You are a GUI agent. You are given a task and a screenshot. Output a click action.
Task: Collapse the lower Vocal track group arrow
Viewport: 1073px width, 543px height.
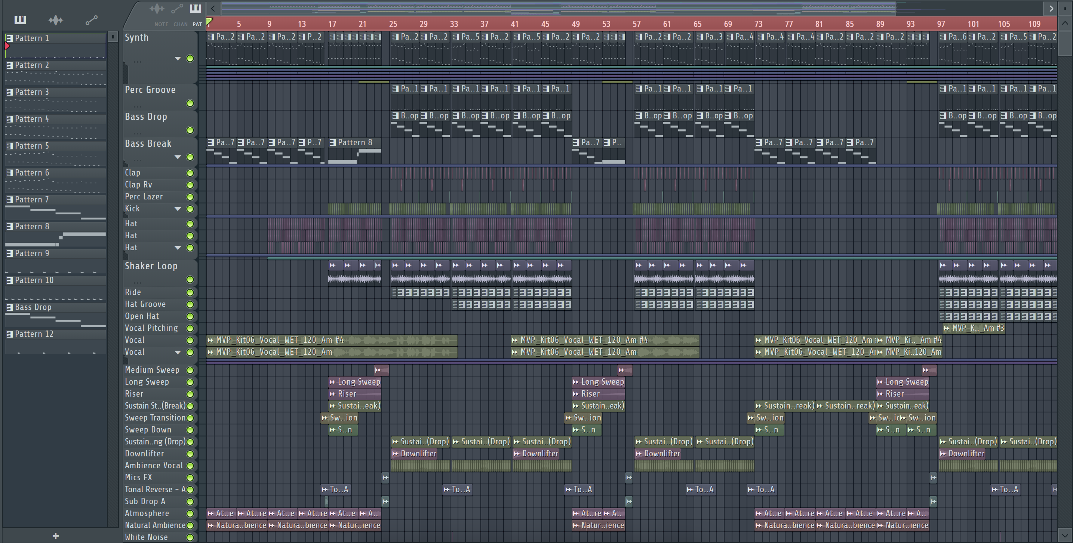click(178, 353)
